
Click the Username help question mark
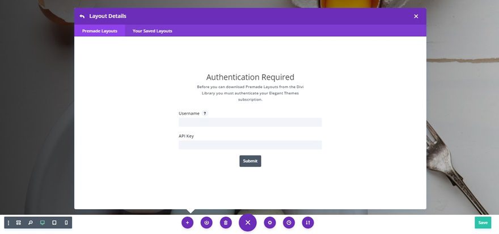tap(205, 113)
